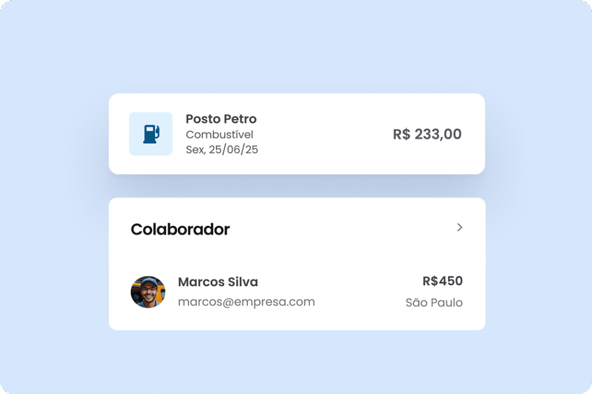Open the Posto Petro expense title

pos(221,119)
